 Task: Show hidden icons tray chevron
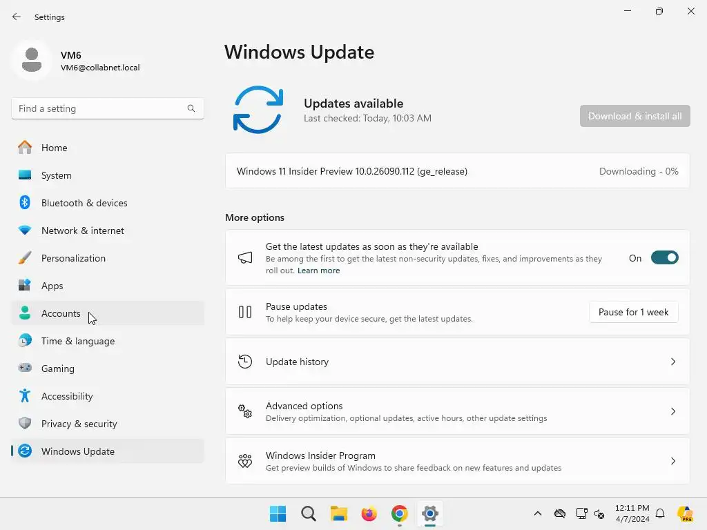pyautogui.click(x=537, y=513)
